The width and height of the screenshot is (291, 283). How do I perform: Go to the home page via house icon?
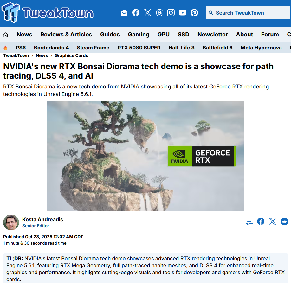point(6,35)
